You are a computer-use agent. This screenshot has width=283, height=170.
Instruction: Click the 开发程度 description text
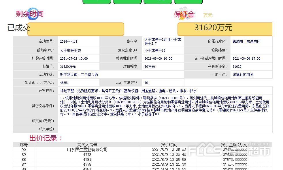(x=128, y=91)
